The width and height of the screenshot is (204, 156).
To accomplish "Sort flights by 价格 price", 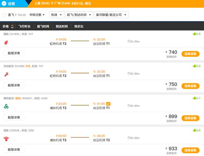I will [8, 26].
